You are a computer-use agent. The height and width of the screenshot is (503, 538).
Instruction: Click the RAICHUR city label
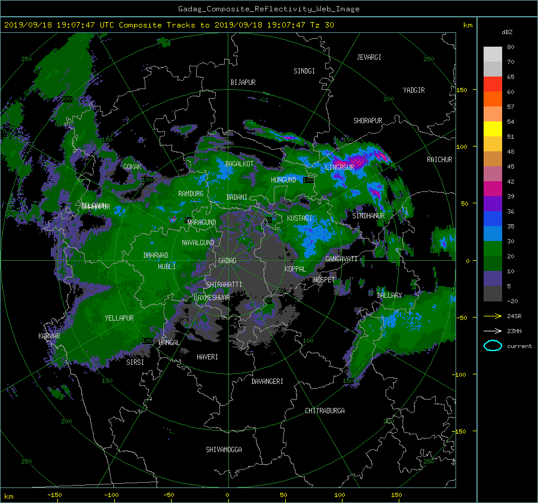click(x=439, y=160)
